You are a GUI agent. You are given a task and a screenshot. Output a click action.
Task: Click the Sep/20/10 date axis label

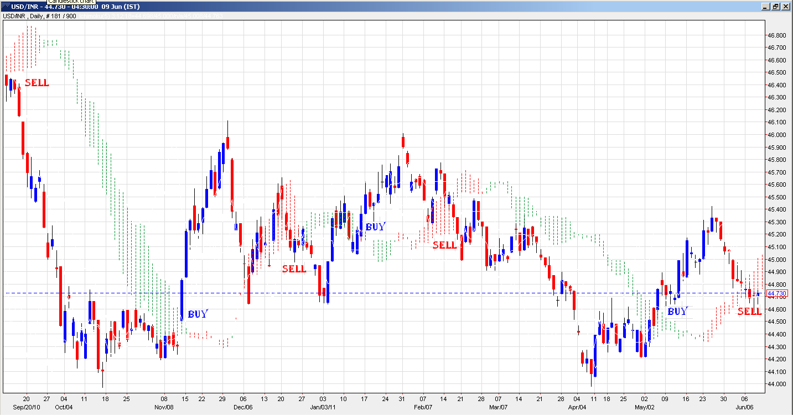25,408
